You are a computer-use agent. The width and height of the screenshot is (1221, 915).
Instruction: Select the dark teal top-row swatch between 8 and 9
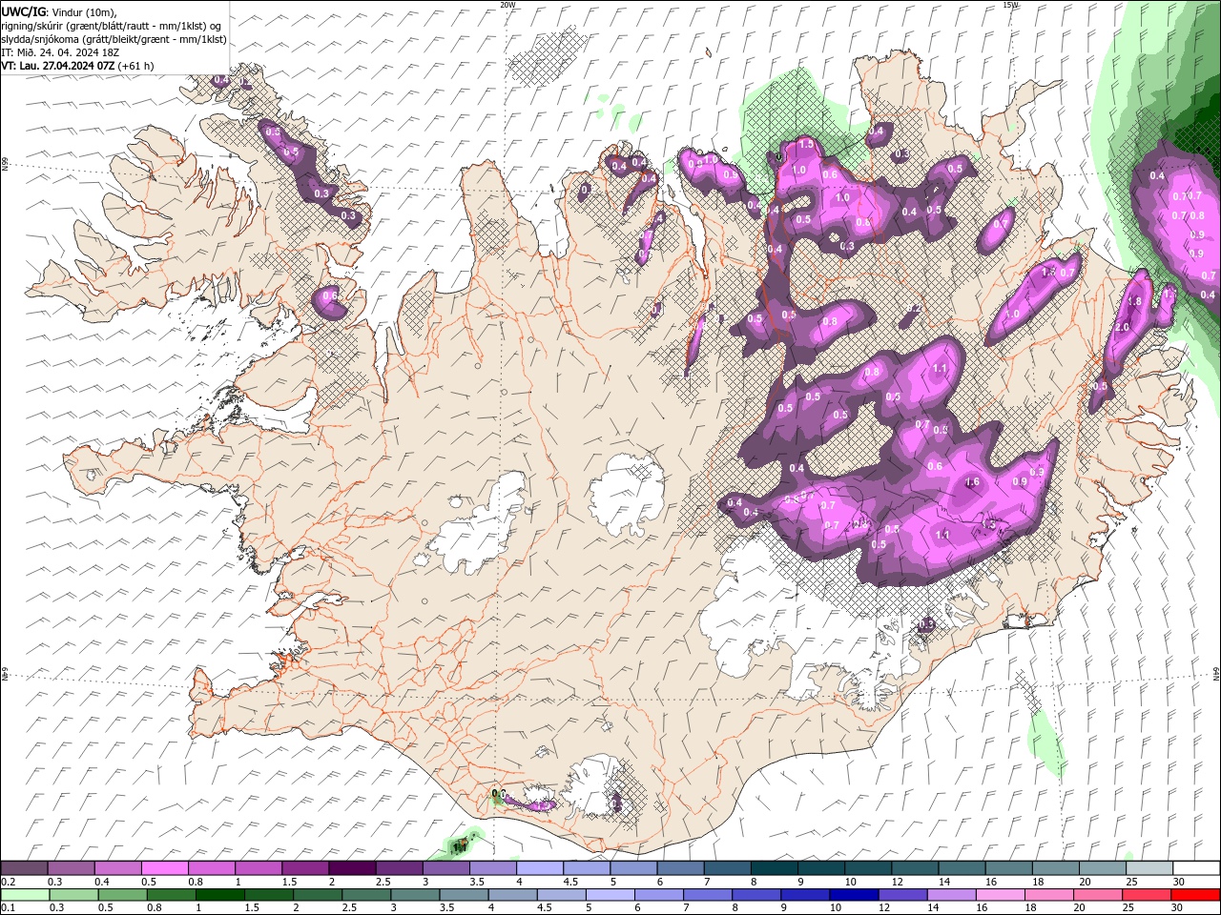coord(775,868)
